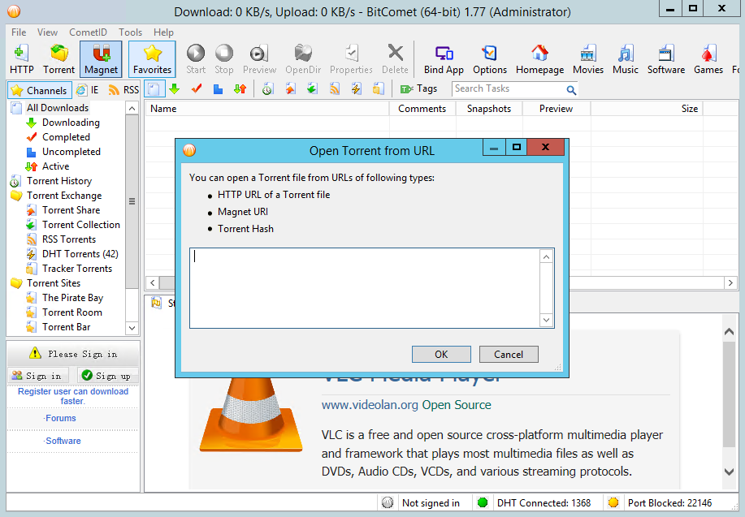745x517 pixels.
Task: Click the www.videolan.org link
Action: (x=370, y=405)
